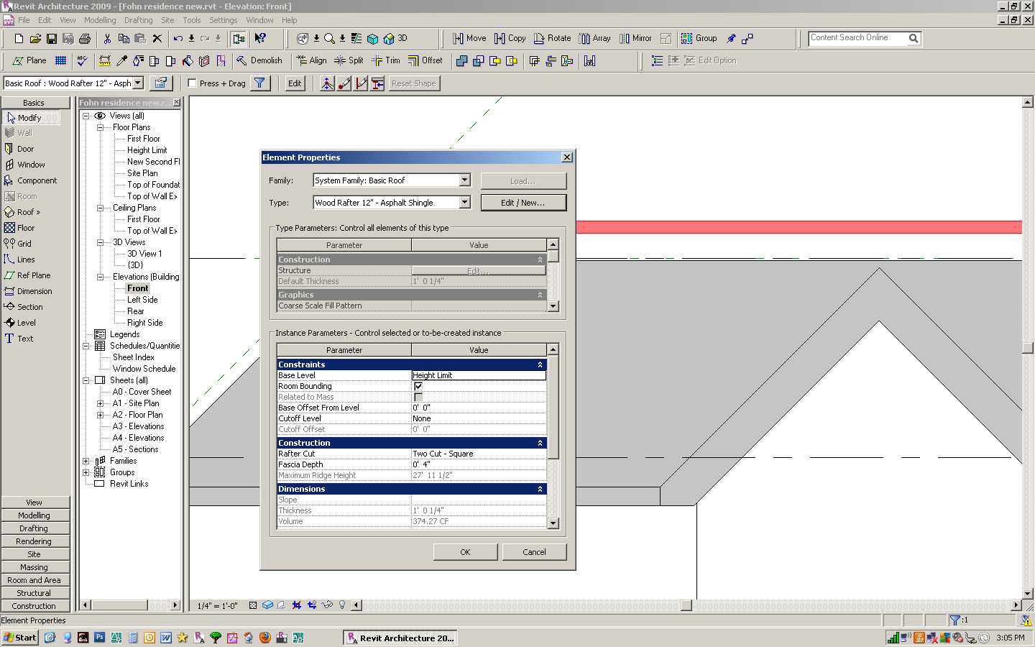The width and height of the screenshot is (1035, 647).
Task: Toggle the Room Bounding checkbox
Action: pos(418,386)
